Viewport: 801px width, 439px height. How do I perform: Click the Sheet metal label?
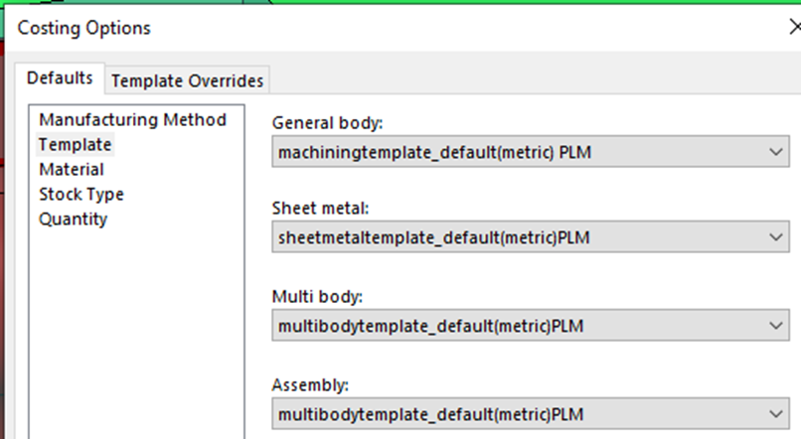click(x=320, y=209)
